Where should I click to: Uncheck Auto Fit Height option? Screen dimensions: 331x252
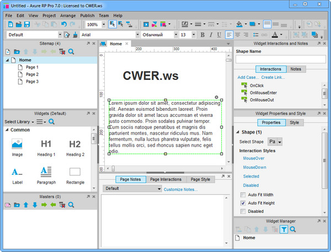click(243, 203)
